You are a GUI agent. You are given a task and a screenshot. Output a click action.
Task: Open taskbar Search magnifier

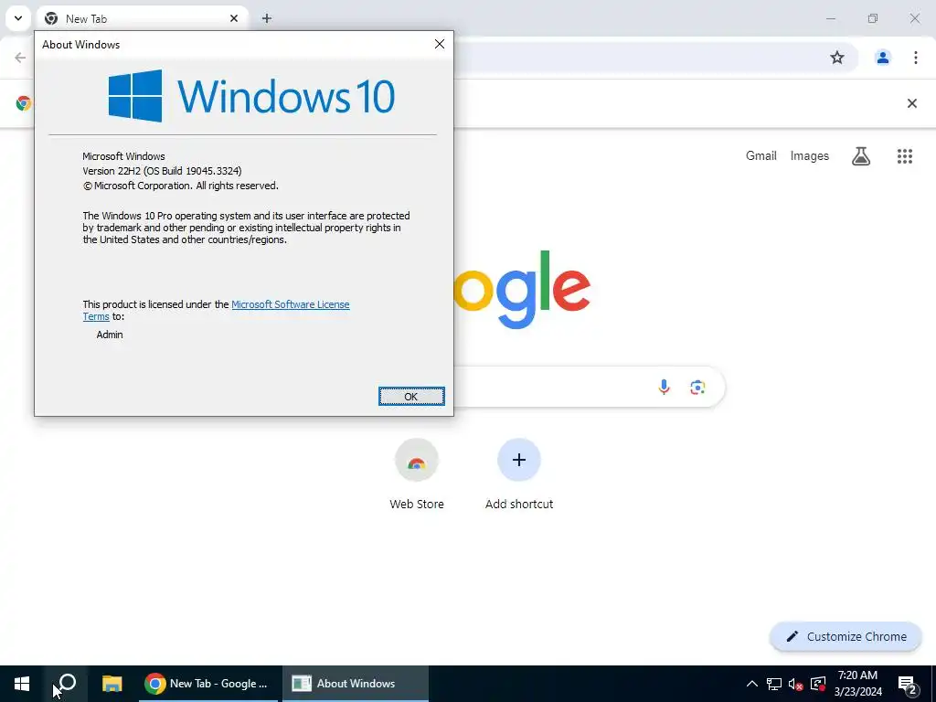pos(66,684)
